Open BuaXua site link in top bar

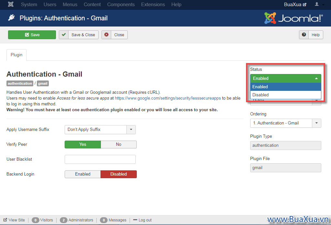pyautogui.click(x=295, y=5)
